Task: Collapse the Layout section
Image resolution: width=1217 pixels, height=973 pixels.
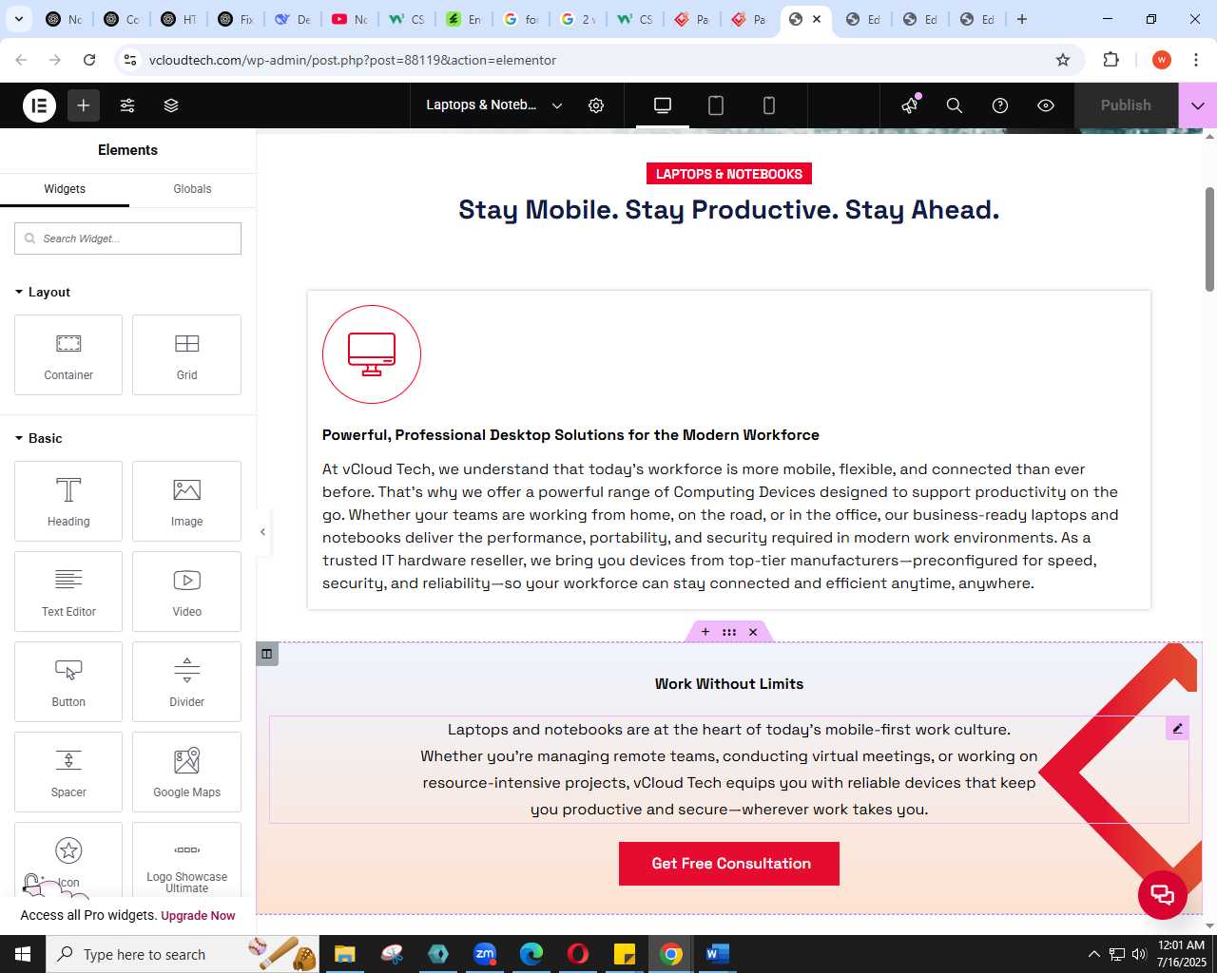Action: 43,292
